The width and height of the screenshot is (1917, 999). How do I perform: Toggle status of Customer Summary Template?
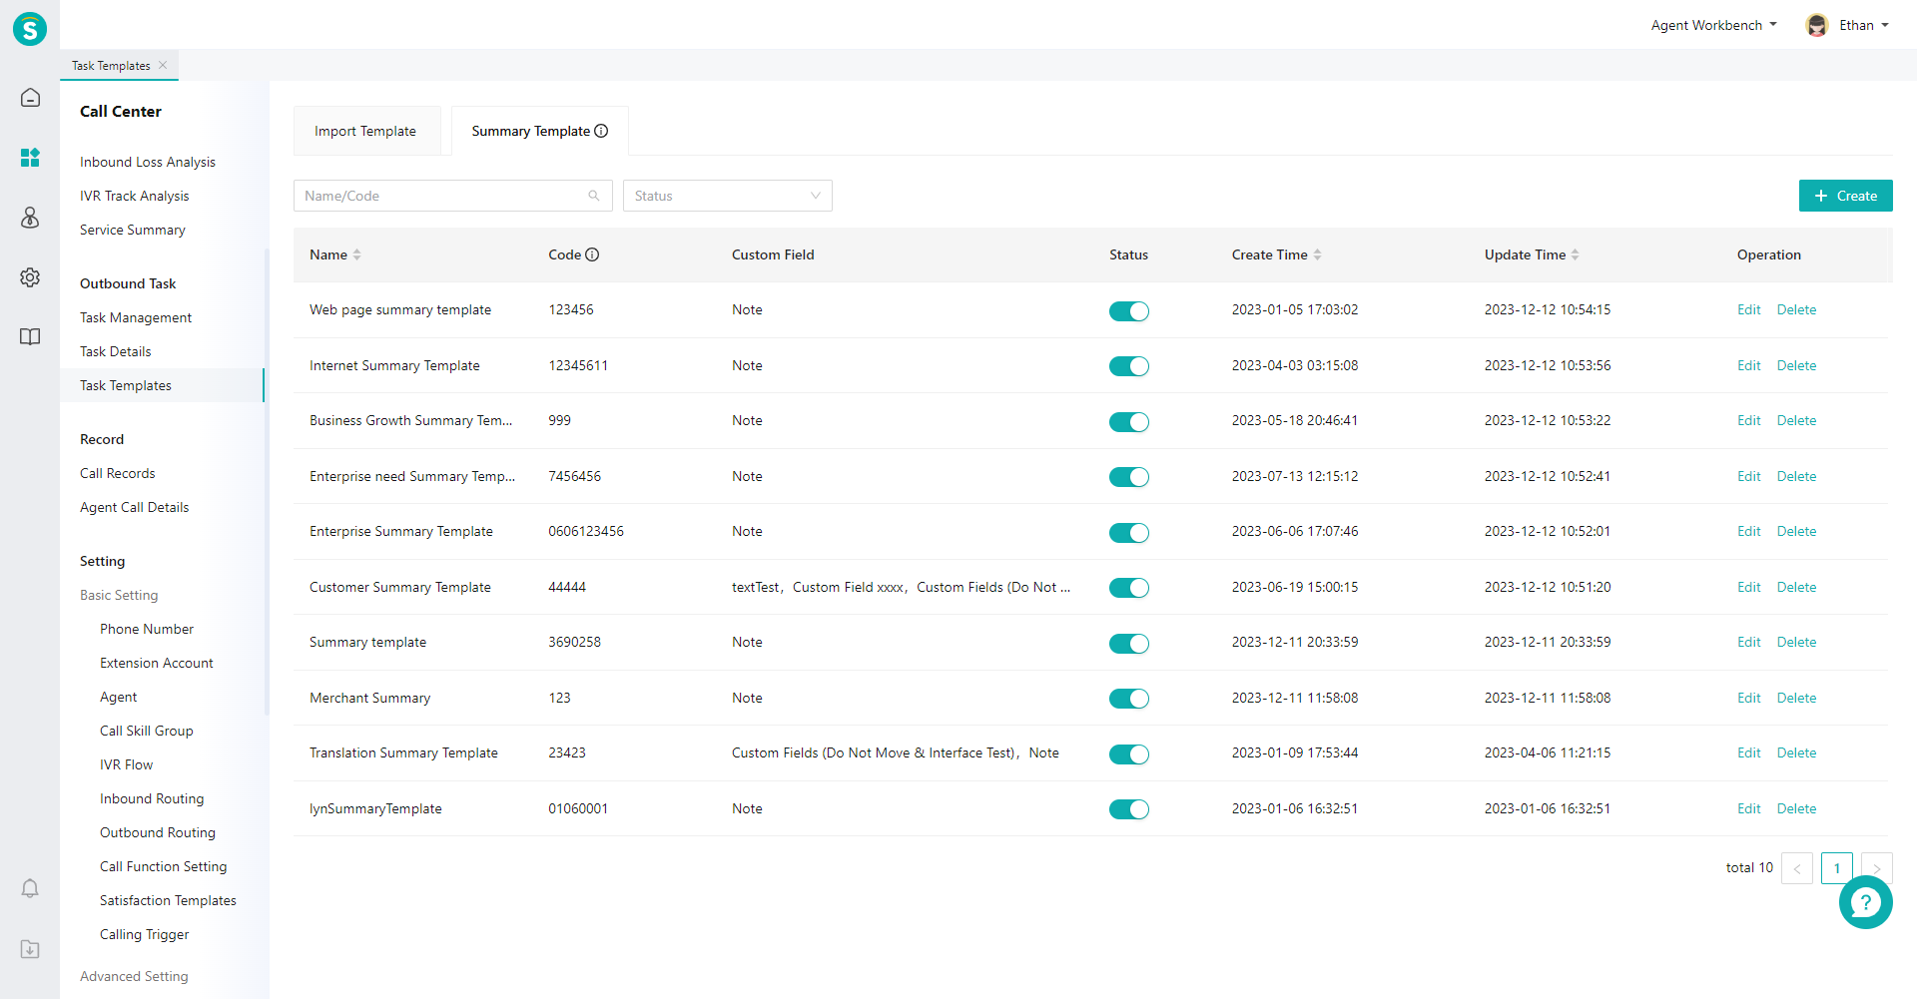[x=1129, y=588]
